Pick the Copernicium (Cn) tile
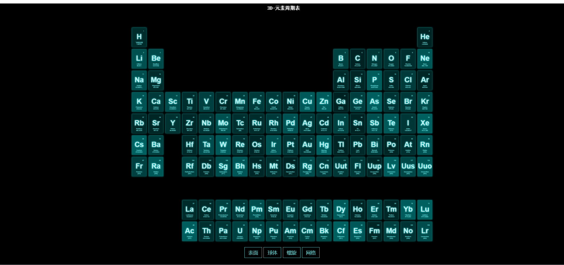Viewport: 564px width, 265px height. (x=324, y=167)
